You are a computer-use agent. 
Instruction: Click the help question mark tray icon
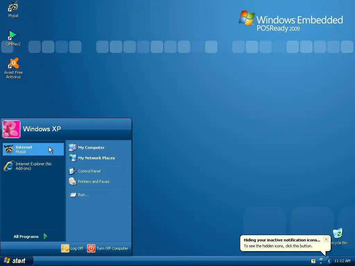coord(313,261)
